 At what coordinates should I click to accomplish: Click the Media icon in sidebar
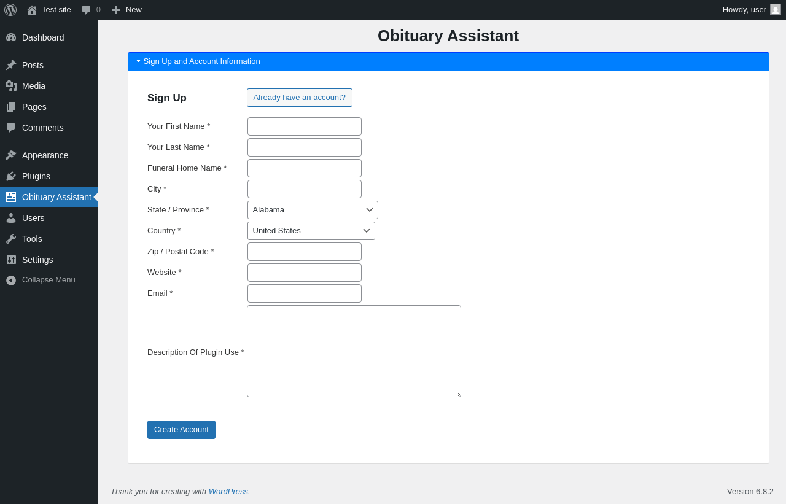tap(11, 86)
